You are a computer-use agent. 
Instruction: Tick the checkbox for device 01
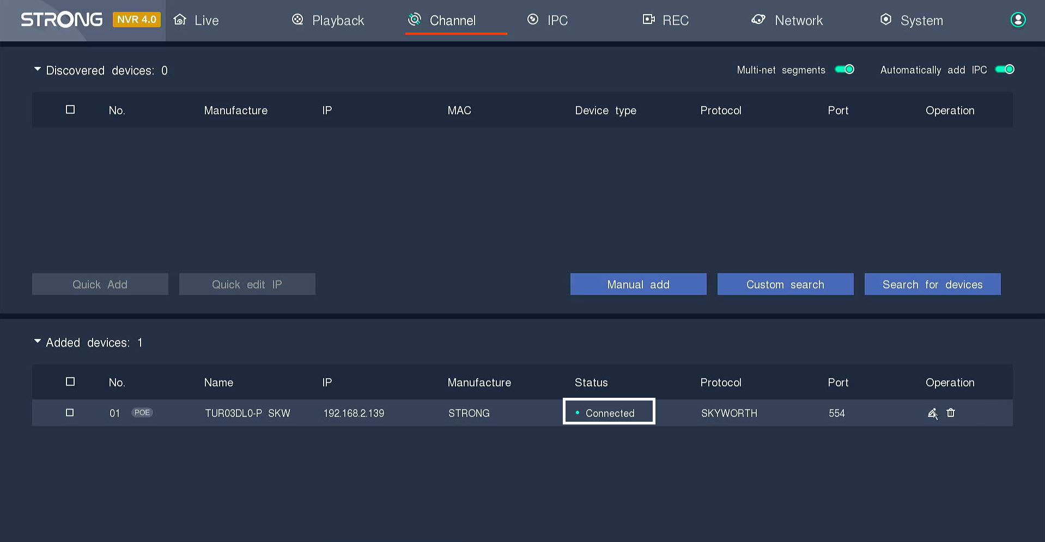pos(70,412)
